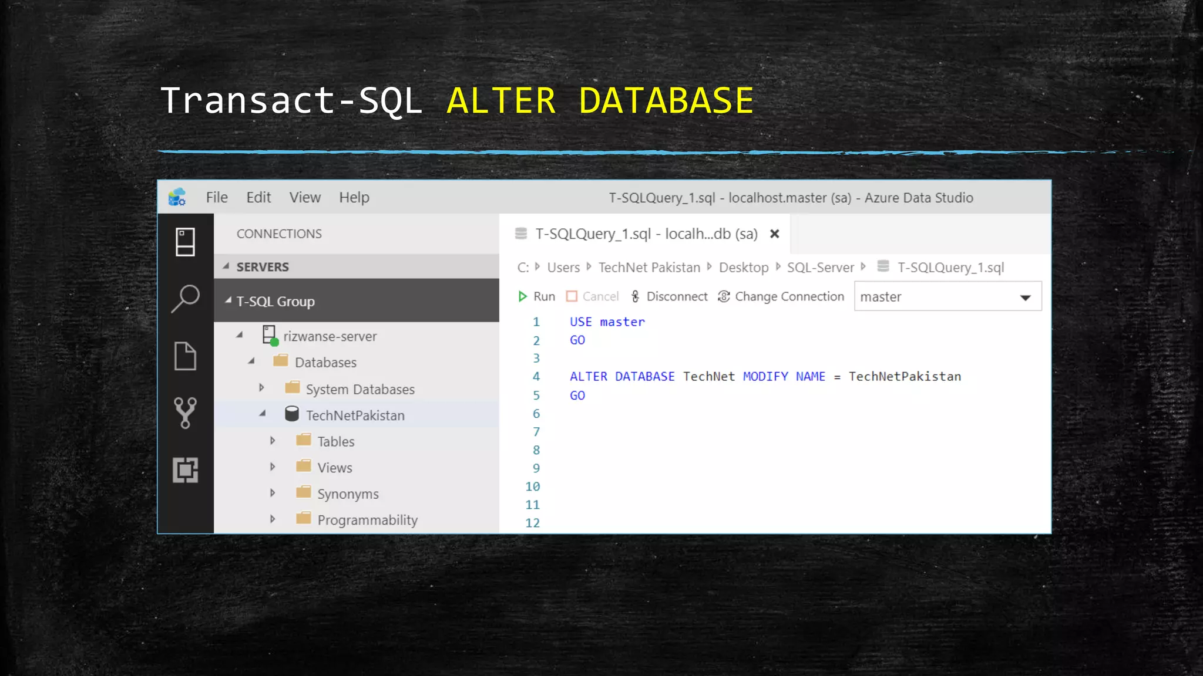Expand the Tables folder
Viewport: 1203px width, 676px height.
point(273,440)
